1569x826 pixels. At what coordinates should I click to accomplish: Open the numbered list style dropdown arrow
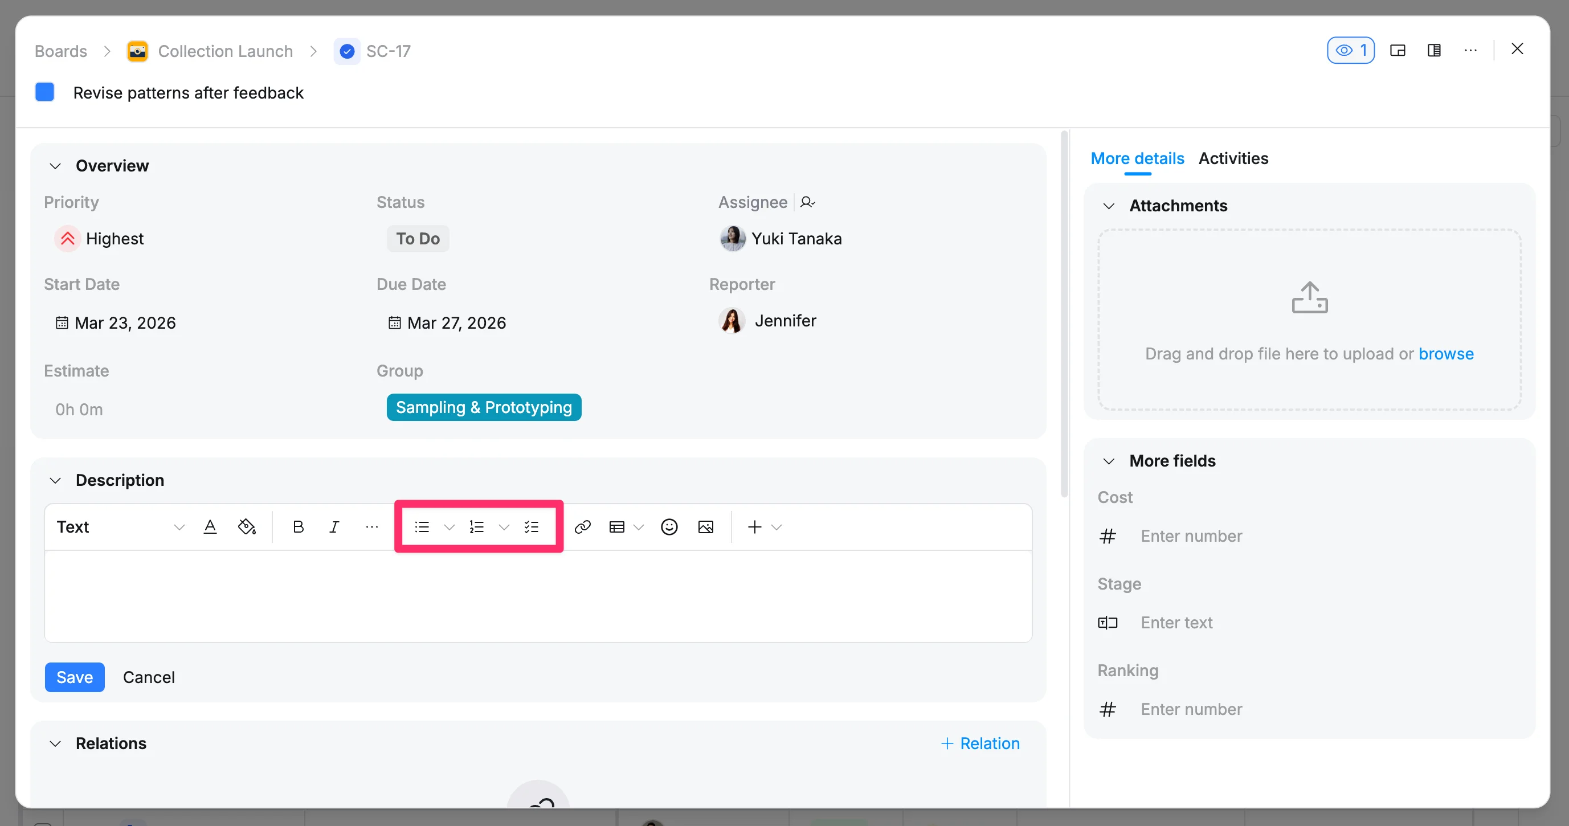coord(504,527)
